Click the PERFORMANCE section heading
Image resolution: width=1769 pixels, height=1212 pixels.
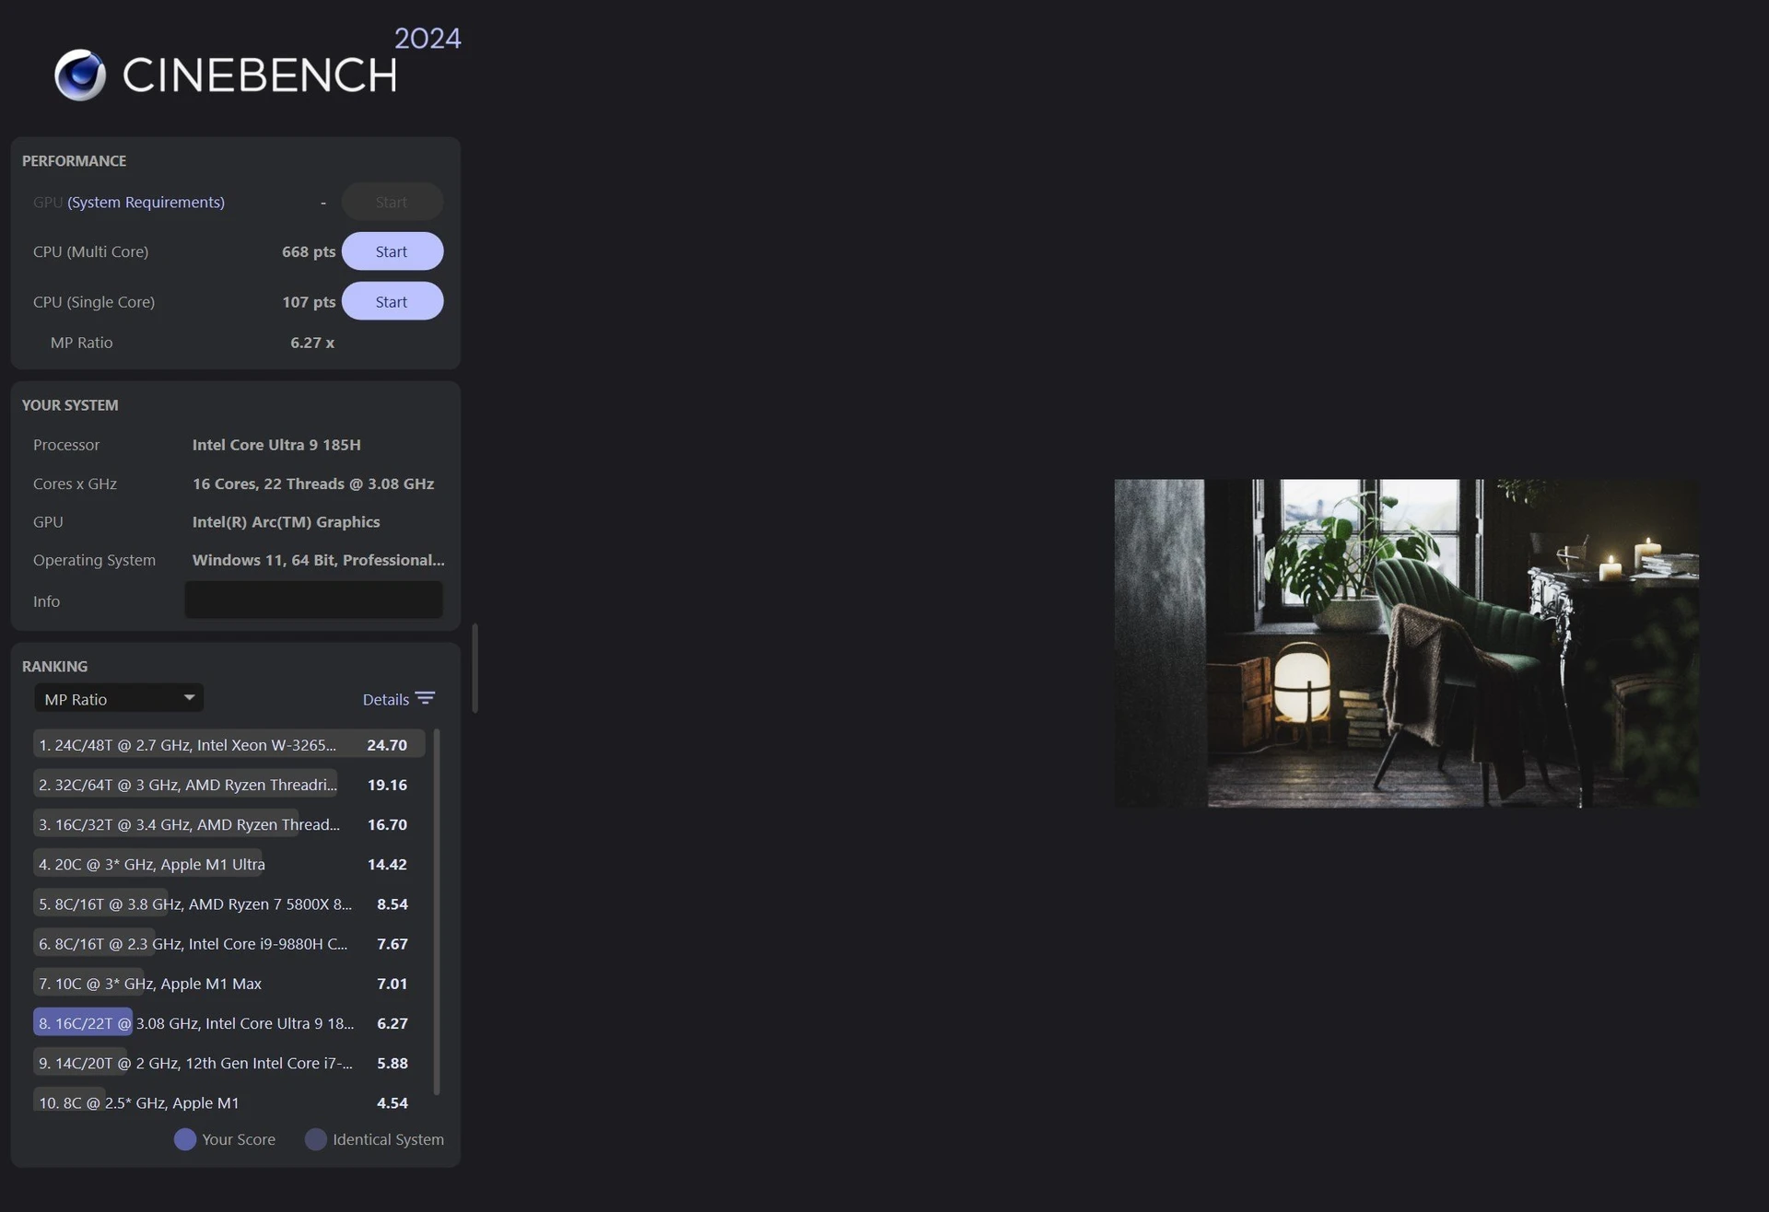pyautogui.click(x=74, y=160)
